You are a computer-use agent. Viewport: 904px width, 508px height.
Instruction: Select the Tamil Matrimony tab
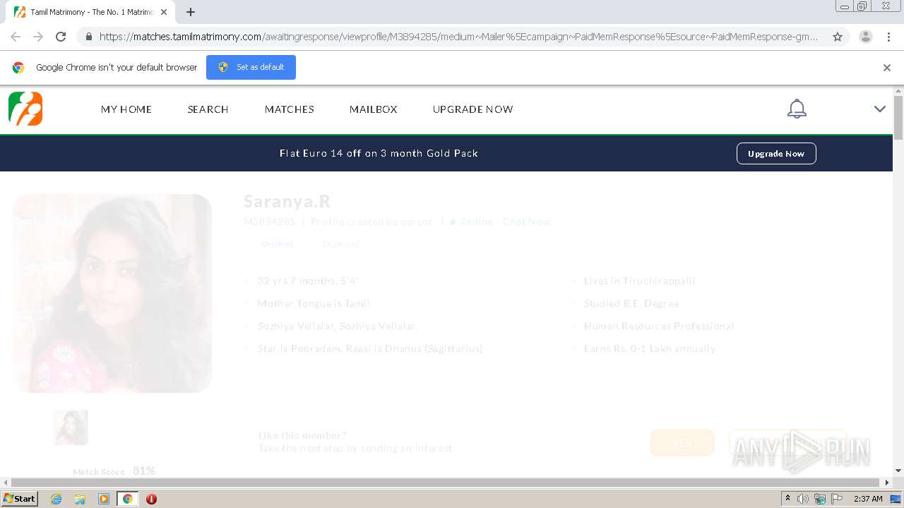click(91, 12)
